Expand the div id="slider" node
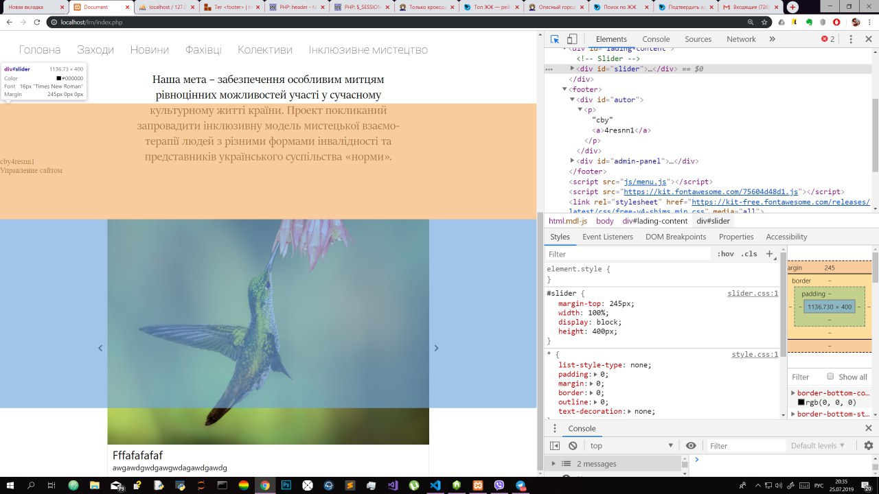Screen dimensions: 879x494 573,69
